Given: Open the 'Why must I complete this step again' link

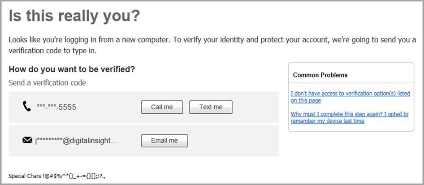Looking at the screenshot, I should 349,114.
